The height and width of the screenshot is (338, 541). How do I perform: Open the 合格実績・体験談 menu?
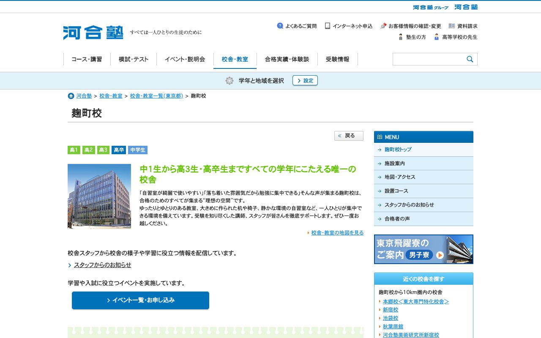coord(287,59)
